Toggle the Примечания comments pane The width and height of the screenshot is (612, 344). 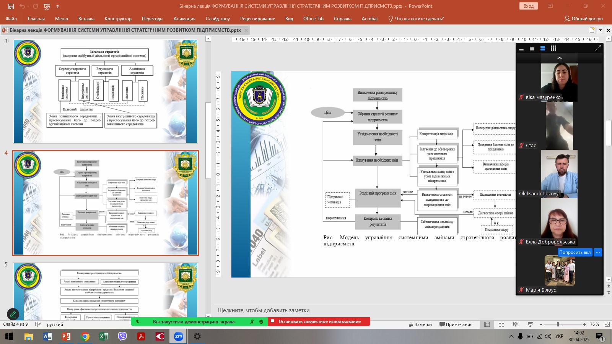(x=456, y=325)
